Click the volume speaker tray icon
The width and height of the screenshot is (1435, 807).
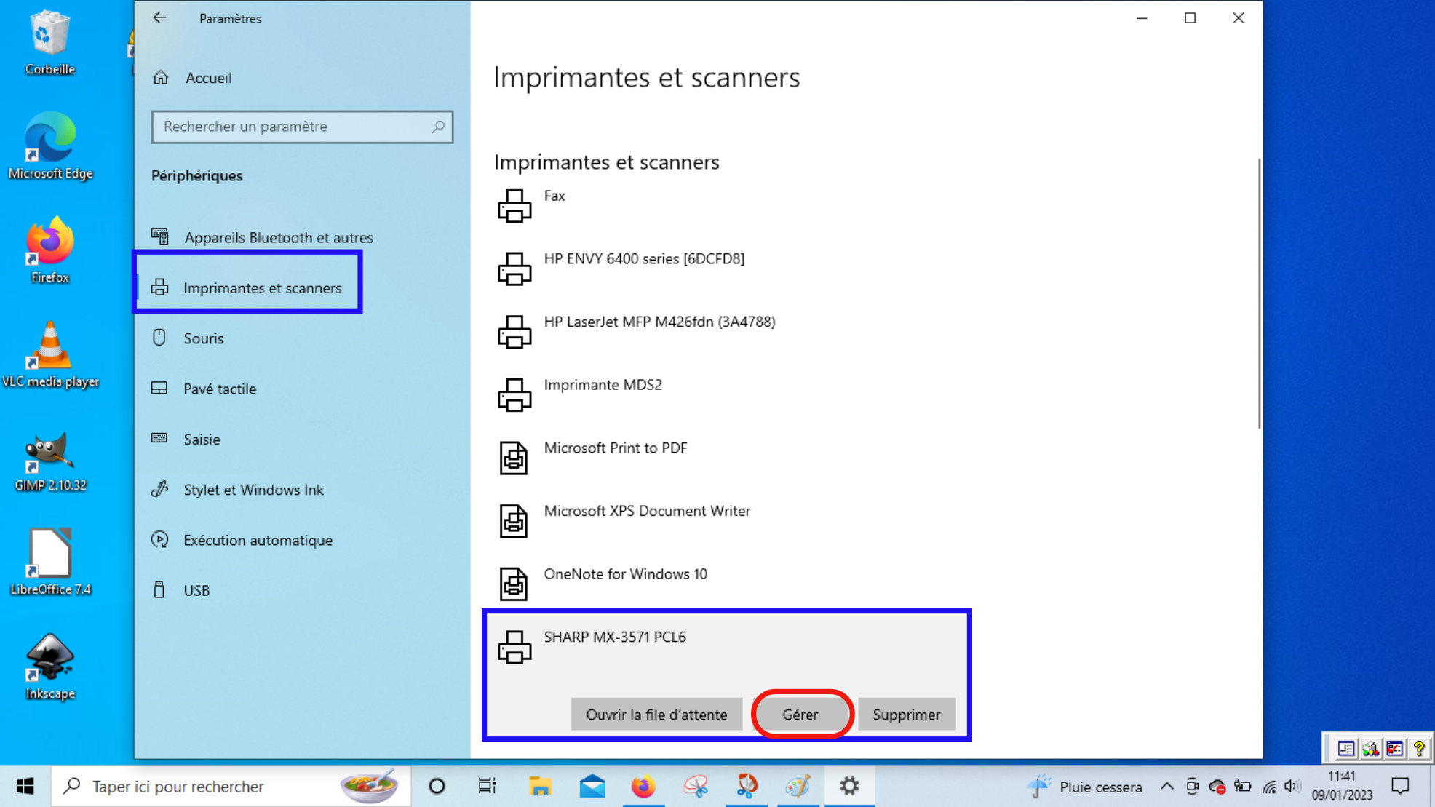pos(1292,787)
